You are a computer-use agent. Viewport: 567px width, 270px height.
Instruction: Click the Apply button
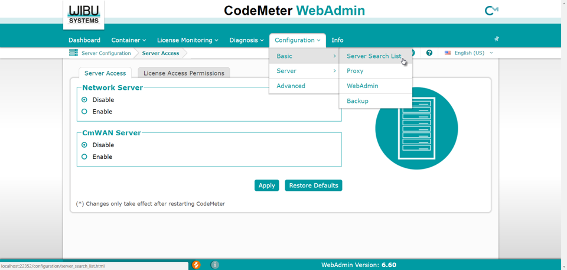pyautogui.click(x=266, y=186)
